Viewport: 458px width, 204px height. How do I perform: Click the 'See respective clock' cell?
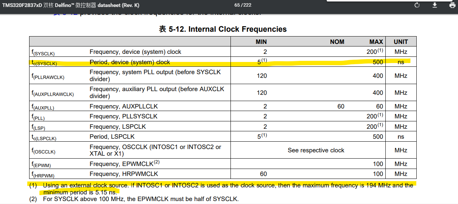click(x=316, y=150)
